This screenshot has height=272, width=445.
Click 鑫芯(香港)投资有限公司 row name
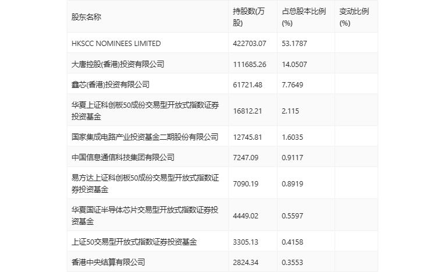point(111,84)
